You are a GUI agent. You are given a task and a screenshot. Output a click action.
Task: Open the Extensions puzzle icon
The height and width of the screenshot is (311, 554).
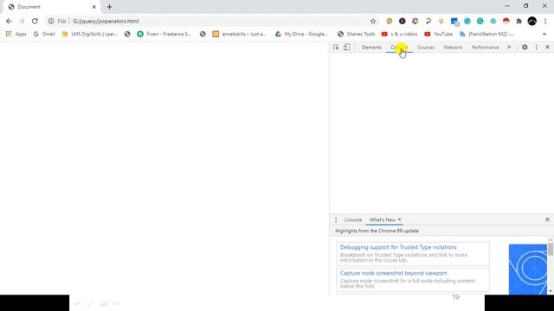(519, 21)
